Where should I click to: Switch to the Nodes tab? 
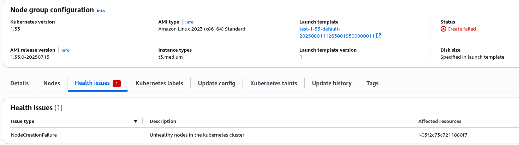[52, 83]
